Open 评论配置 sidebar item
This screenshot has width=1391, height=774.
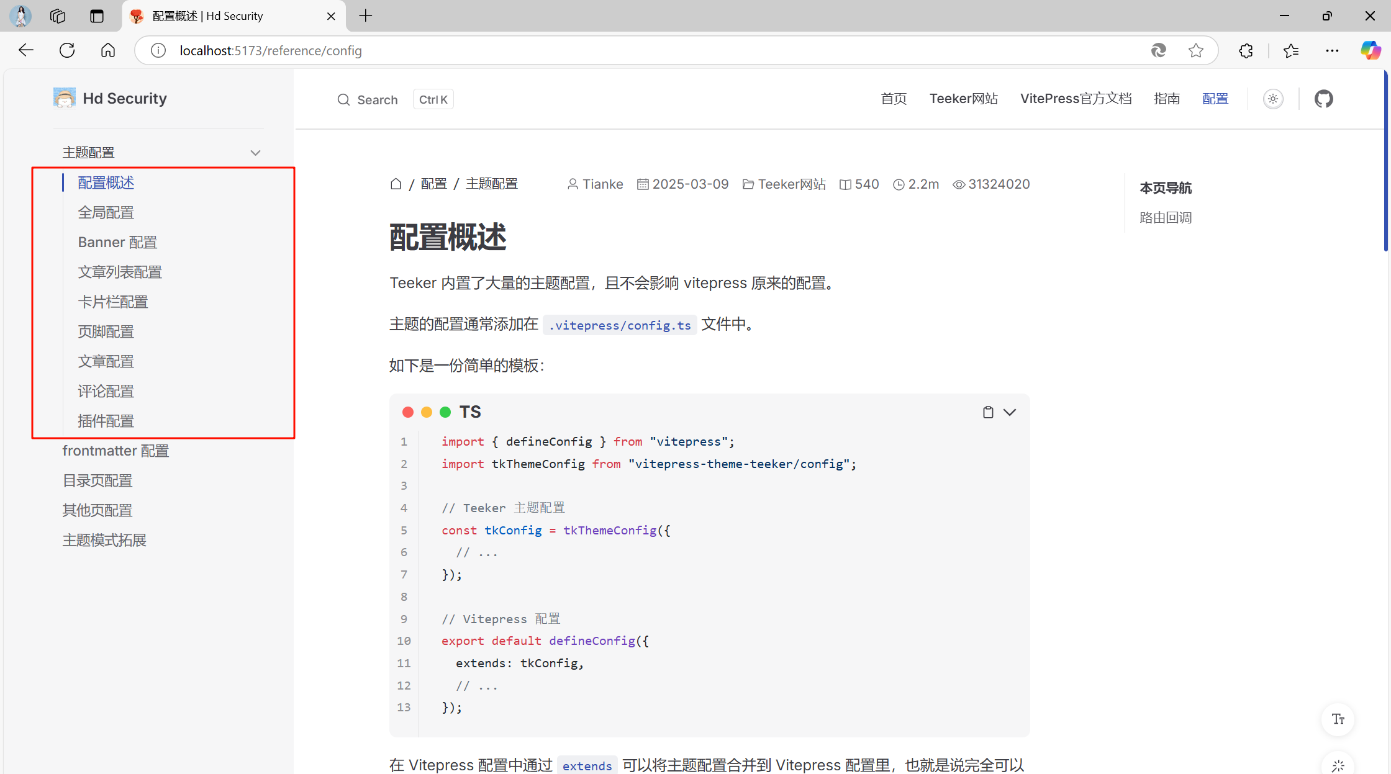pyautogui.click(x=106, y=391)
